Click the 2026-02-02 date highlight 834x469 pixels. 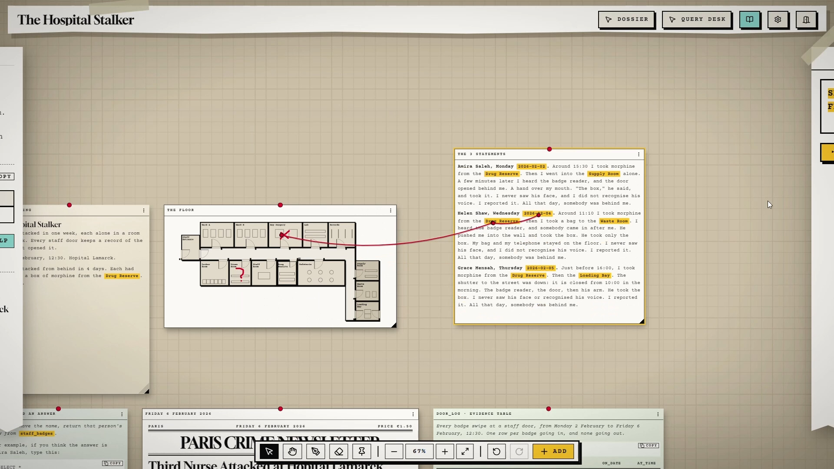[531, 166]
